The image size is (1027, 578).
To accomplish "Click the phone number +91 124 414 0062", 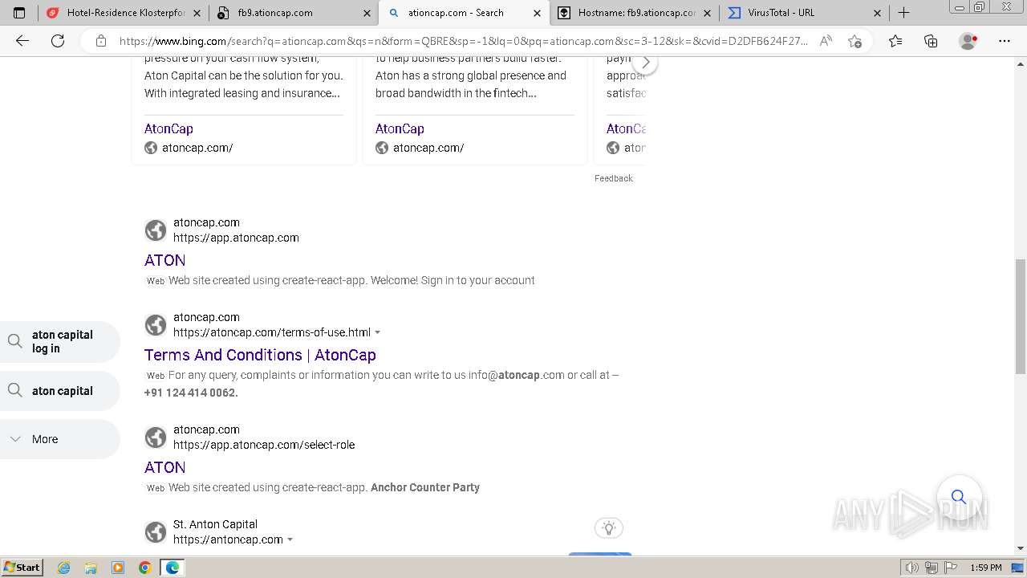I will [191, 393].
